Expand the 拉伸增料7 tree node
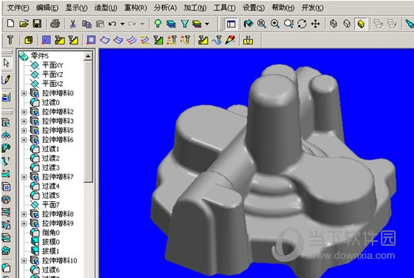This screenshot has width=414, height=278. [24, 177]
